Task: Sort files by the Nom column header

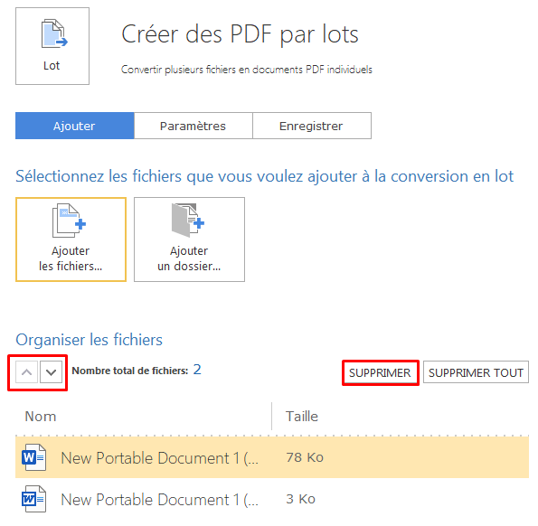Action: click(41, 417)
